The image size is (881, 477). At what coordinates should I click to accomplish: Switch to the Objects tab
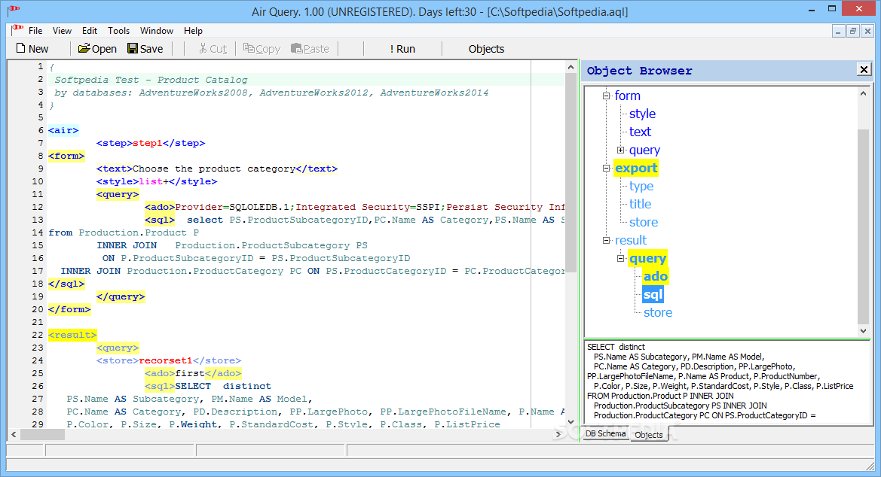point(648,435)
